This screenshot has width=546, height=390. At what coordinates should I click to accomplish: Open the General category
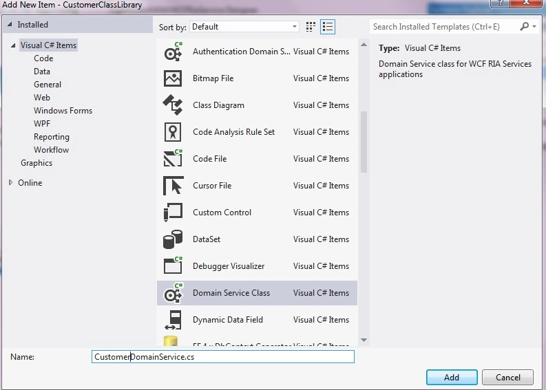[48, 85]
